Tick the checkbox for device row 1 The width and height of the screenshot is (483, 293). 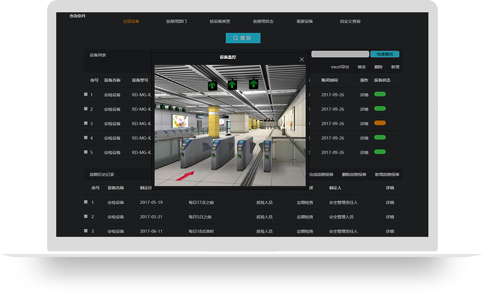pyautogui.click(x=86, y=95)
